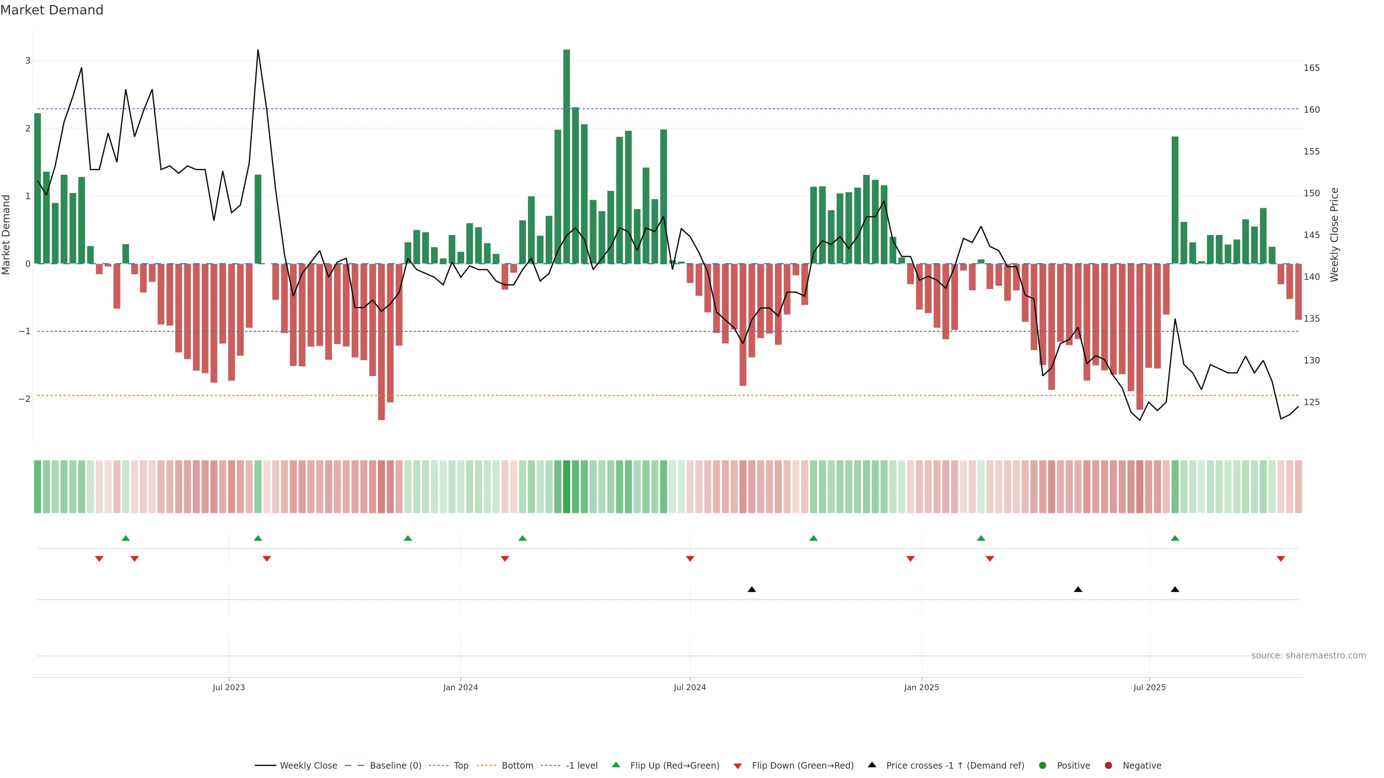Image resolution: width=1384 pixels, height=778 pixels.
Task: Click first black price-cross triangle marker
Action: coord(751,590)
